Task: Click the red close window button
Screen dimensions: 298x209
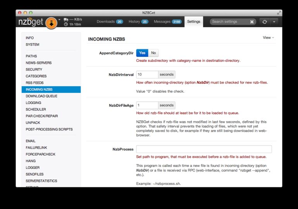Action: tap(20, 13)
